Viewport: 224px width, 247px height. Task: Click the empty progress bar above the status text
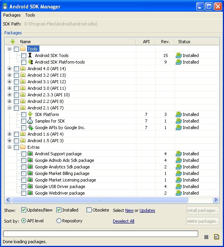[100, 234]
